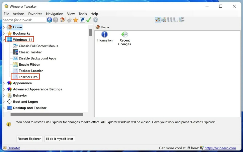Click the Boot and Logon spinner icon
Image resolution: width=243 pixels, height=152 pixels.
click(x=9, y=101)
